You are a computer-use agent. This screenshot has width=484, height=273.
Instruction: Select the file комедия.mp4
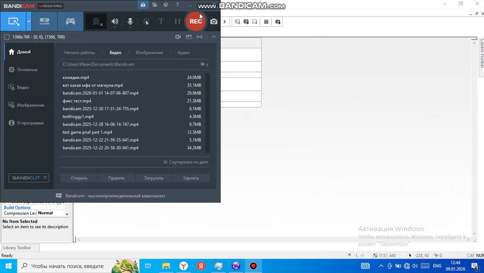coord(132,77)
